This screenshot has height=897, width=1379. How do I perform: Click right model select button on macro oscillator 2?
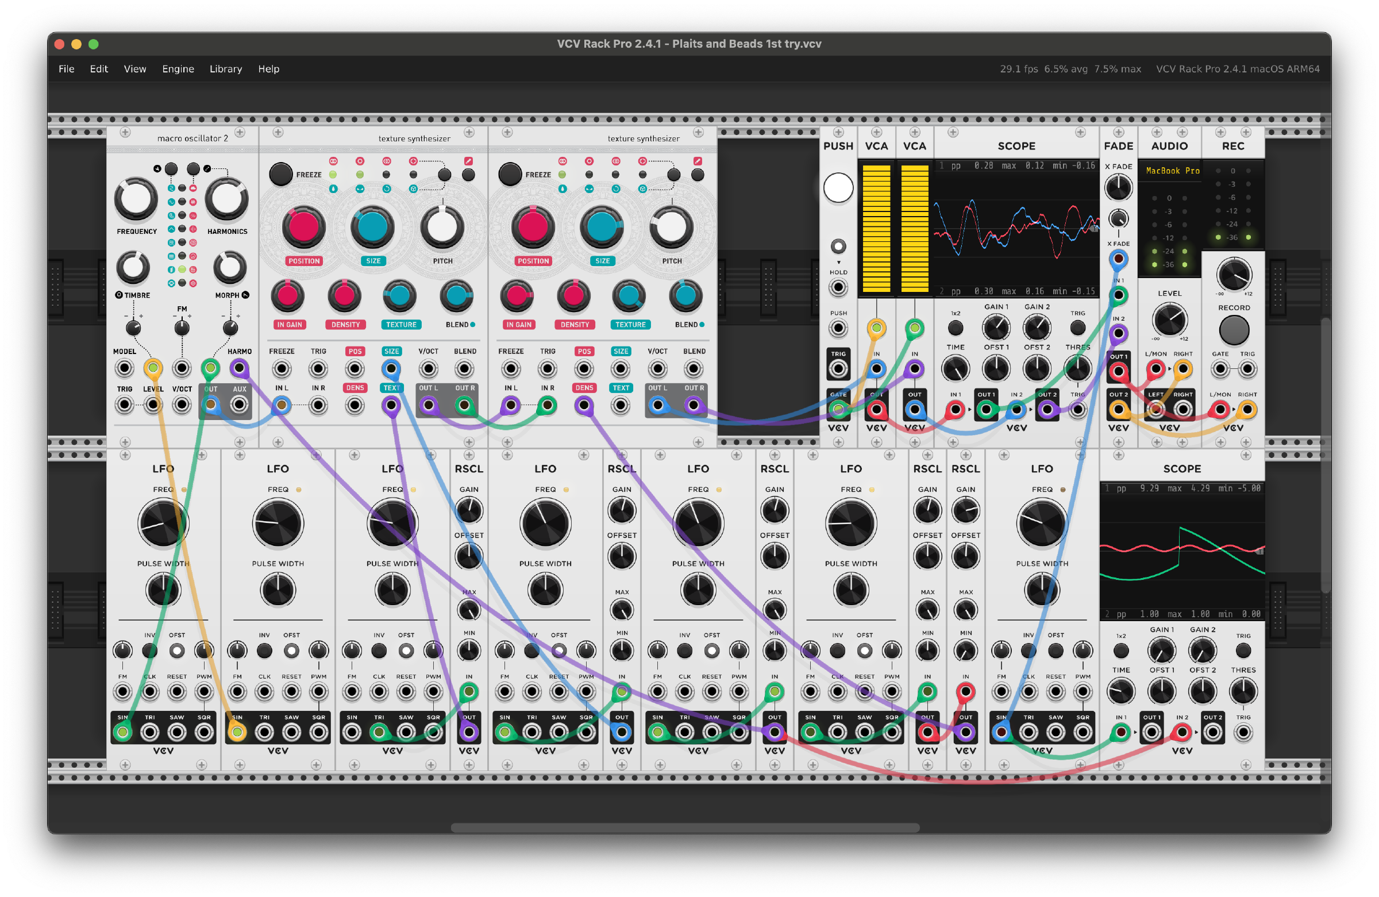point(193,168)
